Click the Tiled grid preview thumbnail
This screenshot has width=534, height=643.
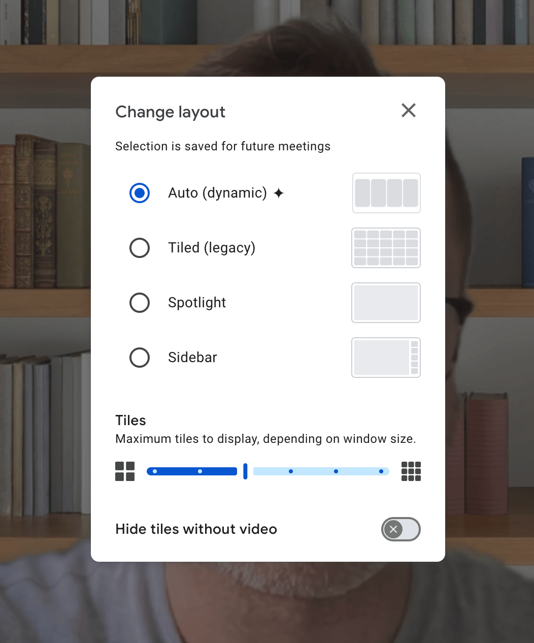click(386, 248)
